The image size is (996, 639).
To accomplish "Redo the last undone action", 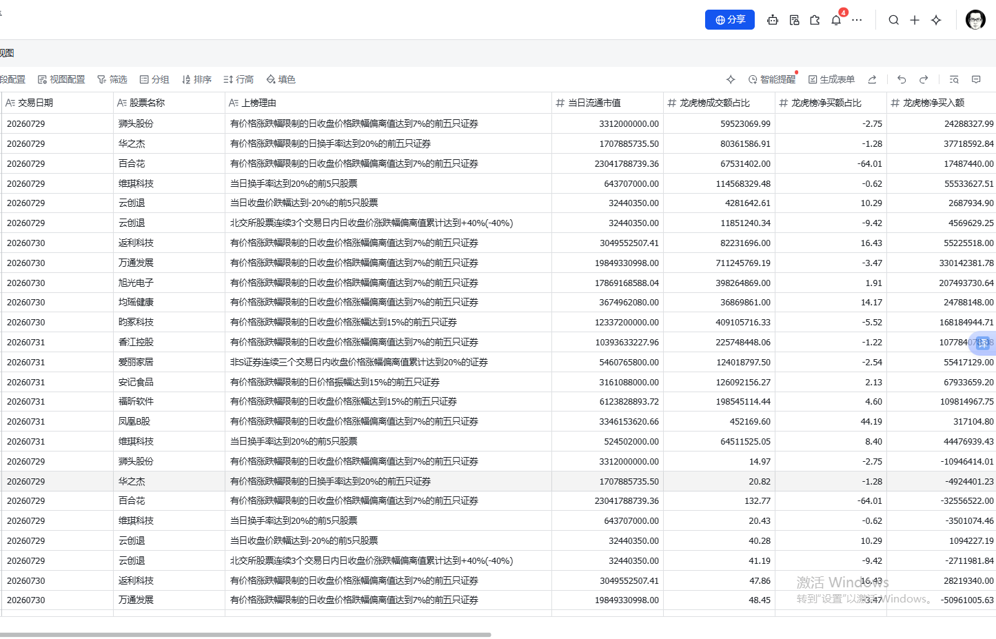I will 924,79.
